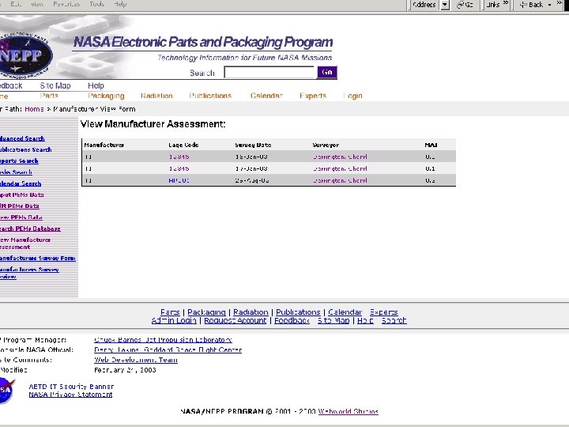The height and width of the screenshot is (427, 569).
Task: Open Advanced Search in the sidebar
Action: point(22,138)
